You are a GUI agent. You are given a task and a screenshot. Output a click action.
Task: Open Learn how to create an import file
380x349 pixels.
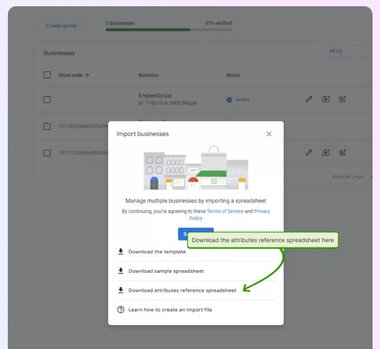coord(170,310)
